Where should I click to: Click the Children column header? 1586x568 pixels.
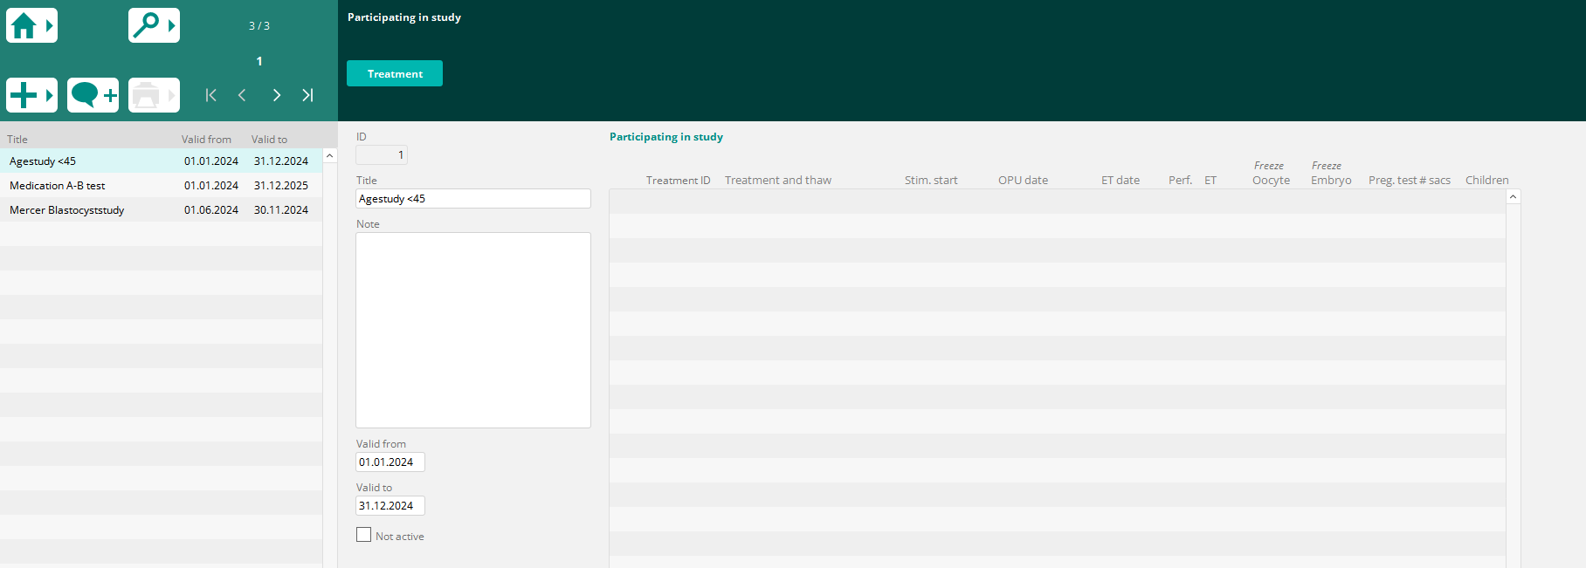click(1487, 181)
